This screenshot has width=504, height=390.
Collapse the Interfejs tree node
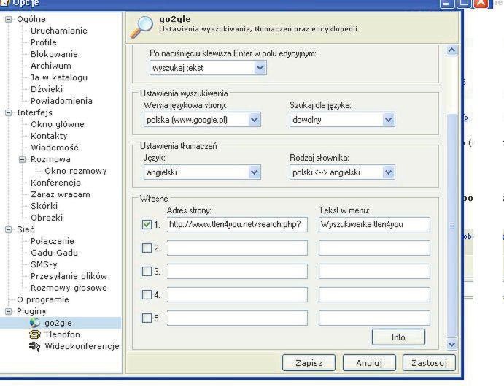tap(8, 112)
